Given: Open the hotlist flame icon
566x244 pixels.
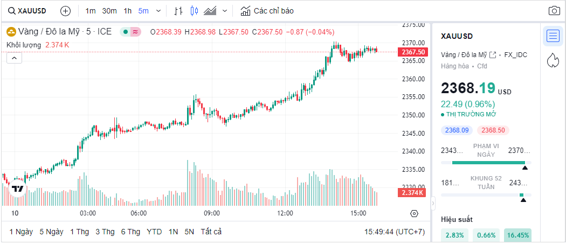Looking at the screenshot, I should [x=553, y=60].
